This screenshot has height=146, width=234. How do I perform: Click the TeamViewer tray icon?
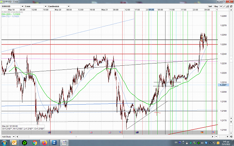tap(206, 143)
